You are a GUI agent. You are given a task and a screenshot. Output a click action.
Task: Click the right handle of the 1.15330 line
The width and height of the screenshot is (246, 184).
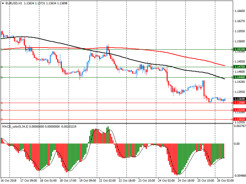click(x=232, y=49)
